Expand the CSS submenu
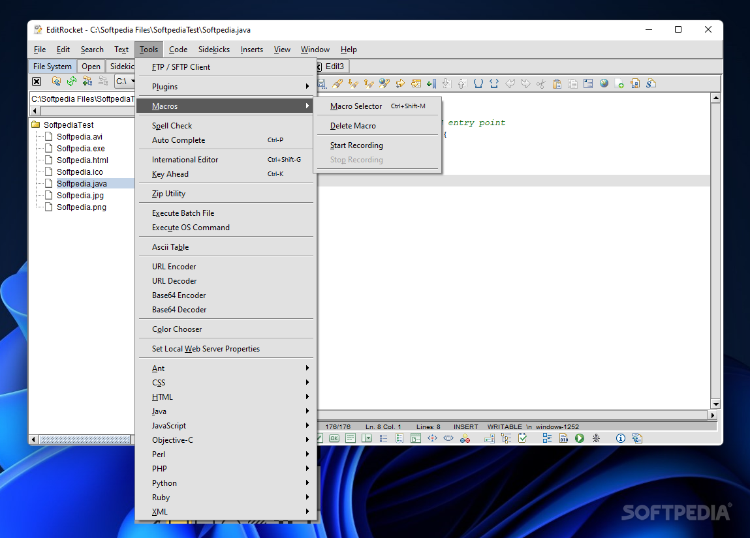Image resolution: width=750 pixels, height=538 pixels. click(x=225, y=383)
